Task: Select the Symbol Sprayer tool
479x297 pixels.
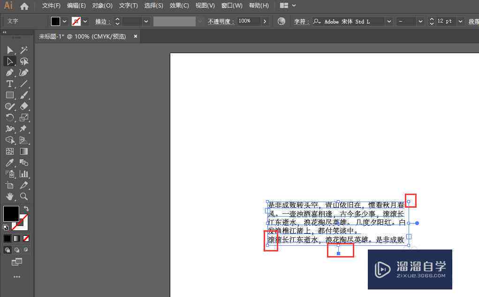Action: coord(10,174)
